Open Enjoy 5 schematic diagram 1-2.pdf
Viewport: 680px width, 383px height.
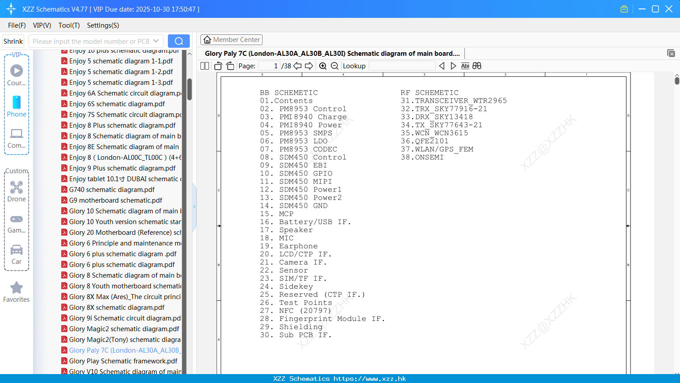(x=121, y=71)
